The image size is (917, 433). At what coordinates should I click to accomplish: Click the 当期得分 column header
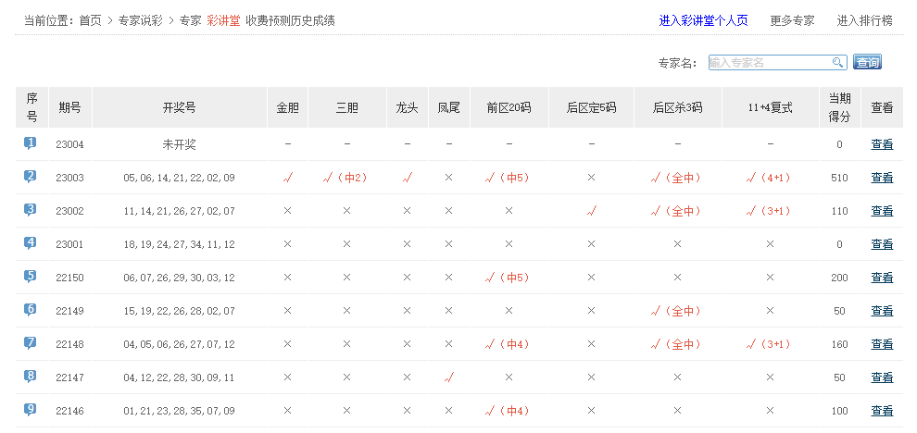(x=839, y=107)
